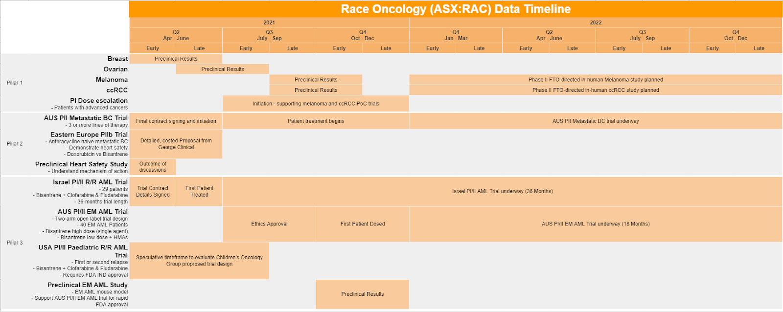The image size is (783, 312).
Task: Click '- Two-arm open label trial design' text
Action: 90,219
